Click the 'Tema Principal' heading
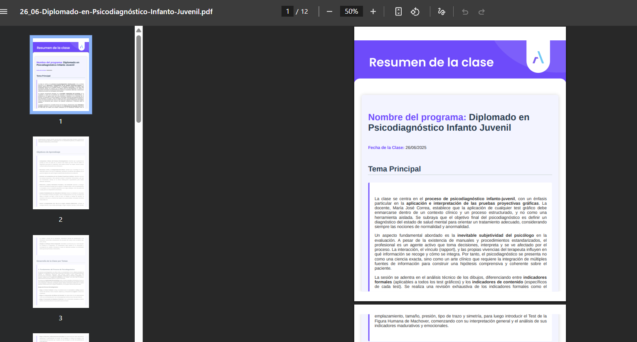The height and width of the screenshot is (342, 637). (394, 169)
